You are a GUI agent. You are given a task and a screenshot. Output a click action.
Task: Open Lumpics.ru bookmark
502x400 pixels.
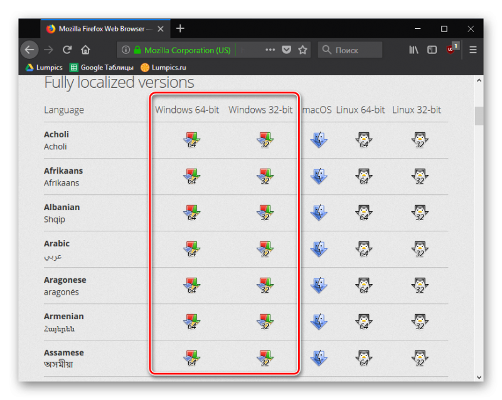163,68
